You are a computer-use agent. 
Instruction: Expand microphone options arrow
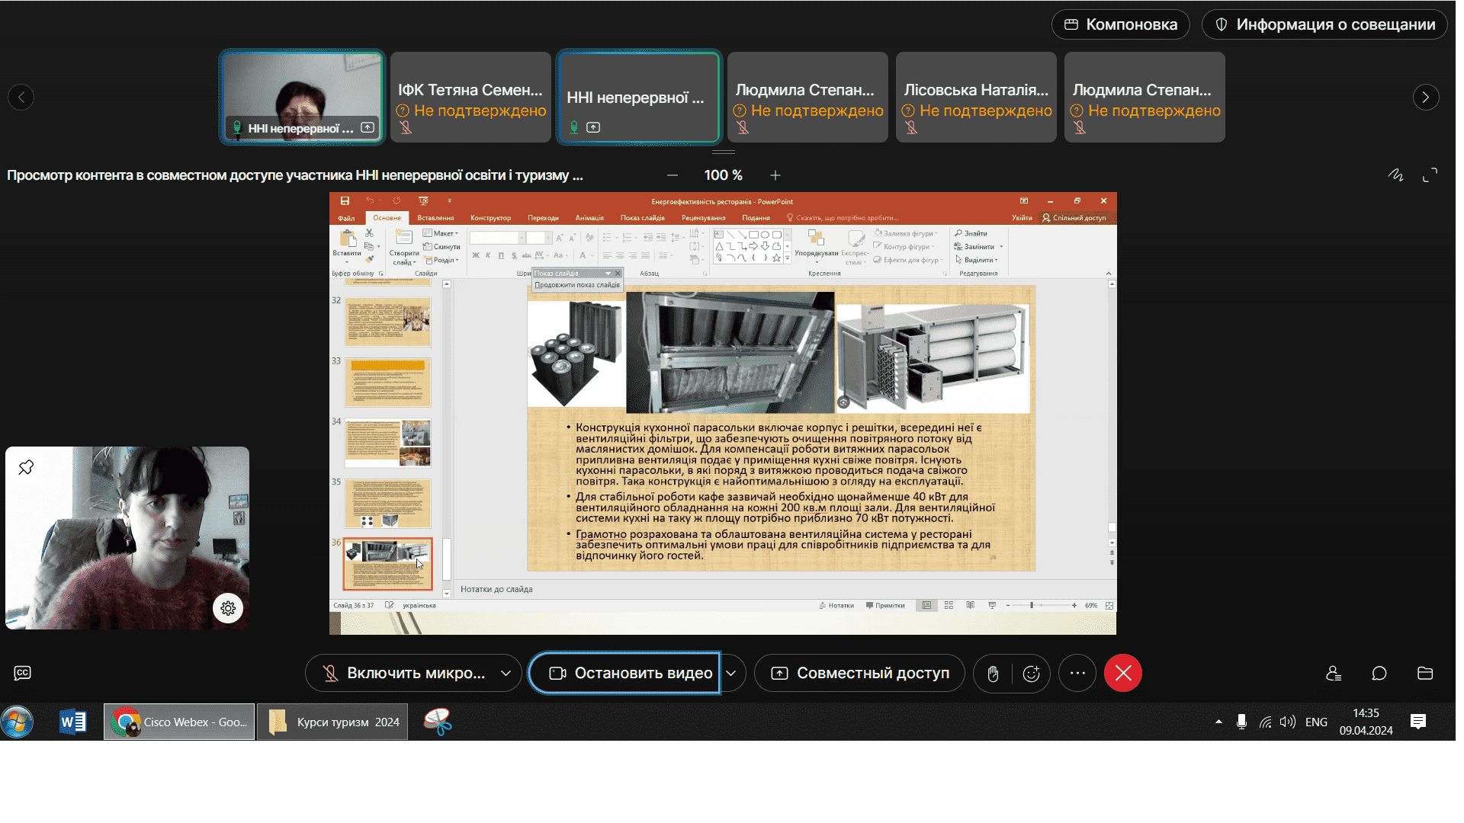[x=506, y=673]
